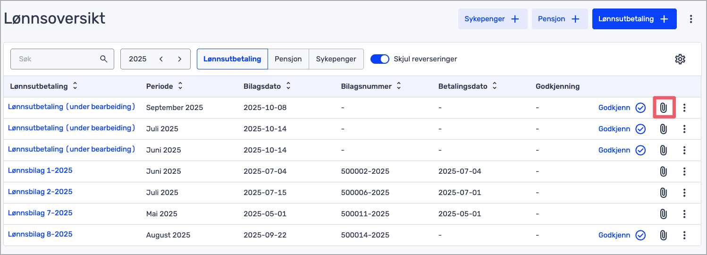Switch to the Pensjon tab
The image size is (707, 255).
click(x=288, y=59)
